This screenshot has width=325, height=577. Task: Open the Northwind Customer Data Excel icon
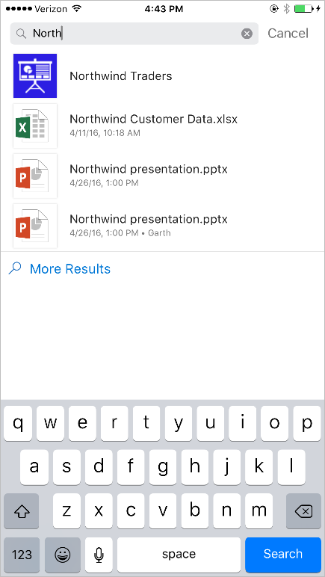click(35, 126)
